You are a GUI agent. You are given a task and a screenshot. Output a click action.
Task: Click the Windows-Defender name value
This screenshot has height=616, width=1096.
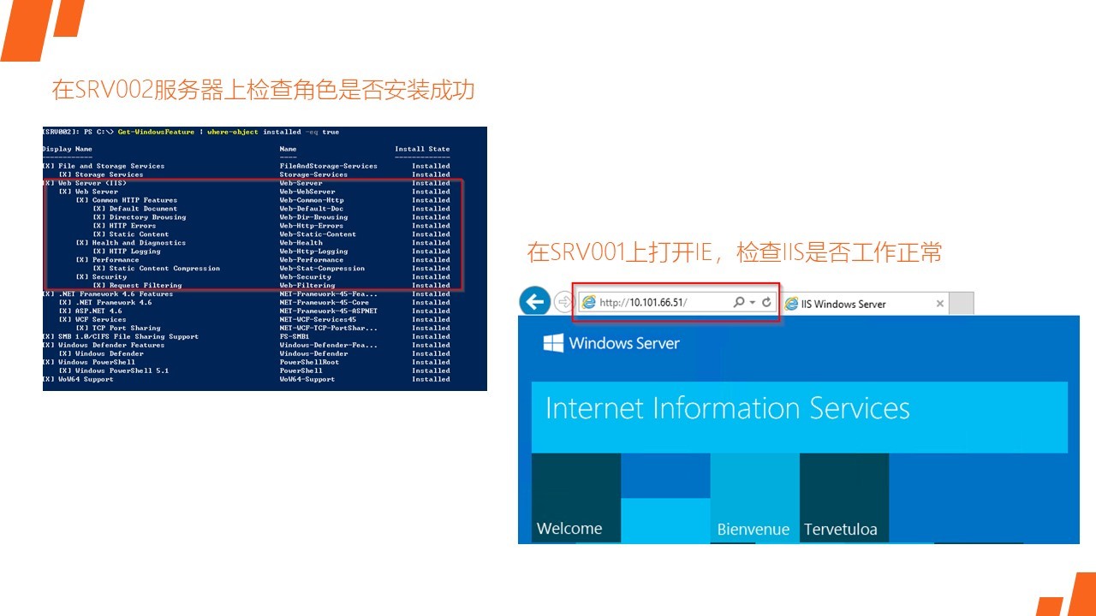click(x=313, y=354)
